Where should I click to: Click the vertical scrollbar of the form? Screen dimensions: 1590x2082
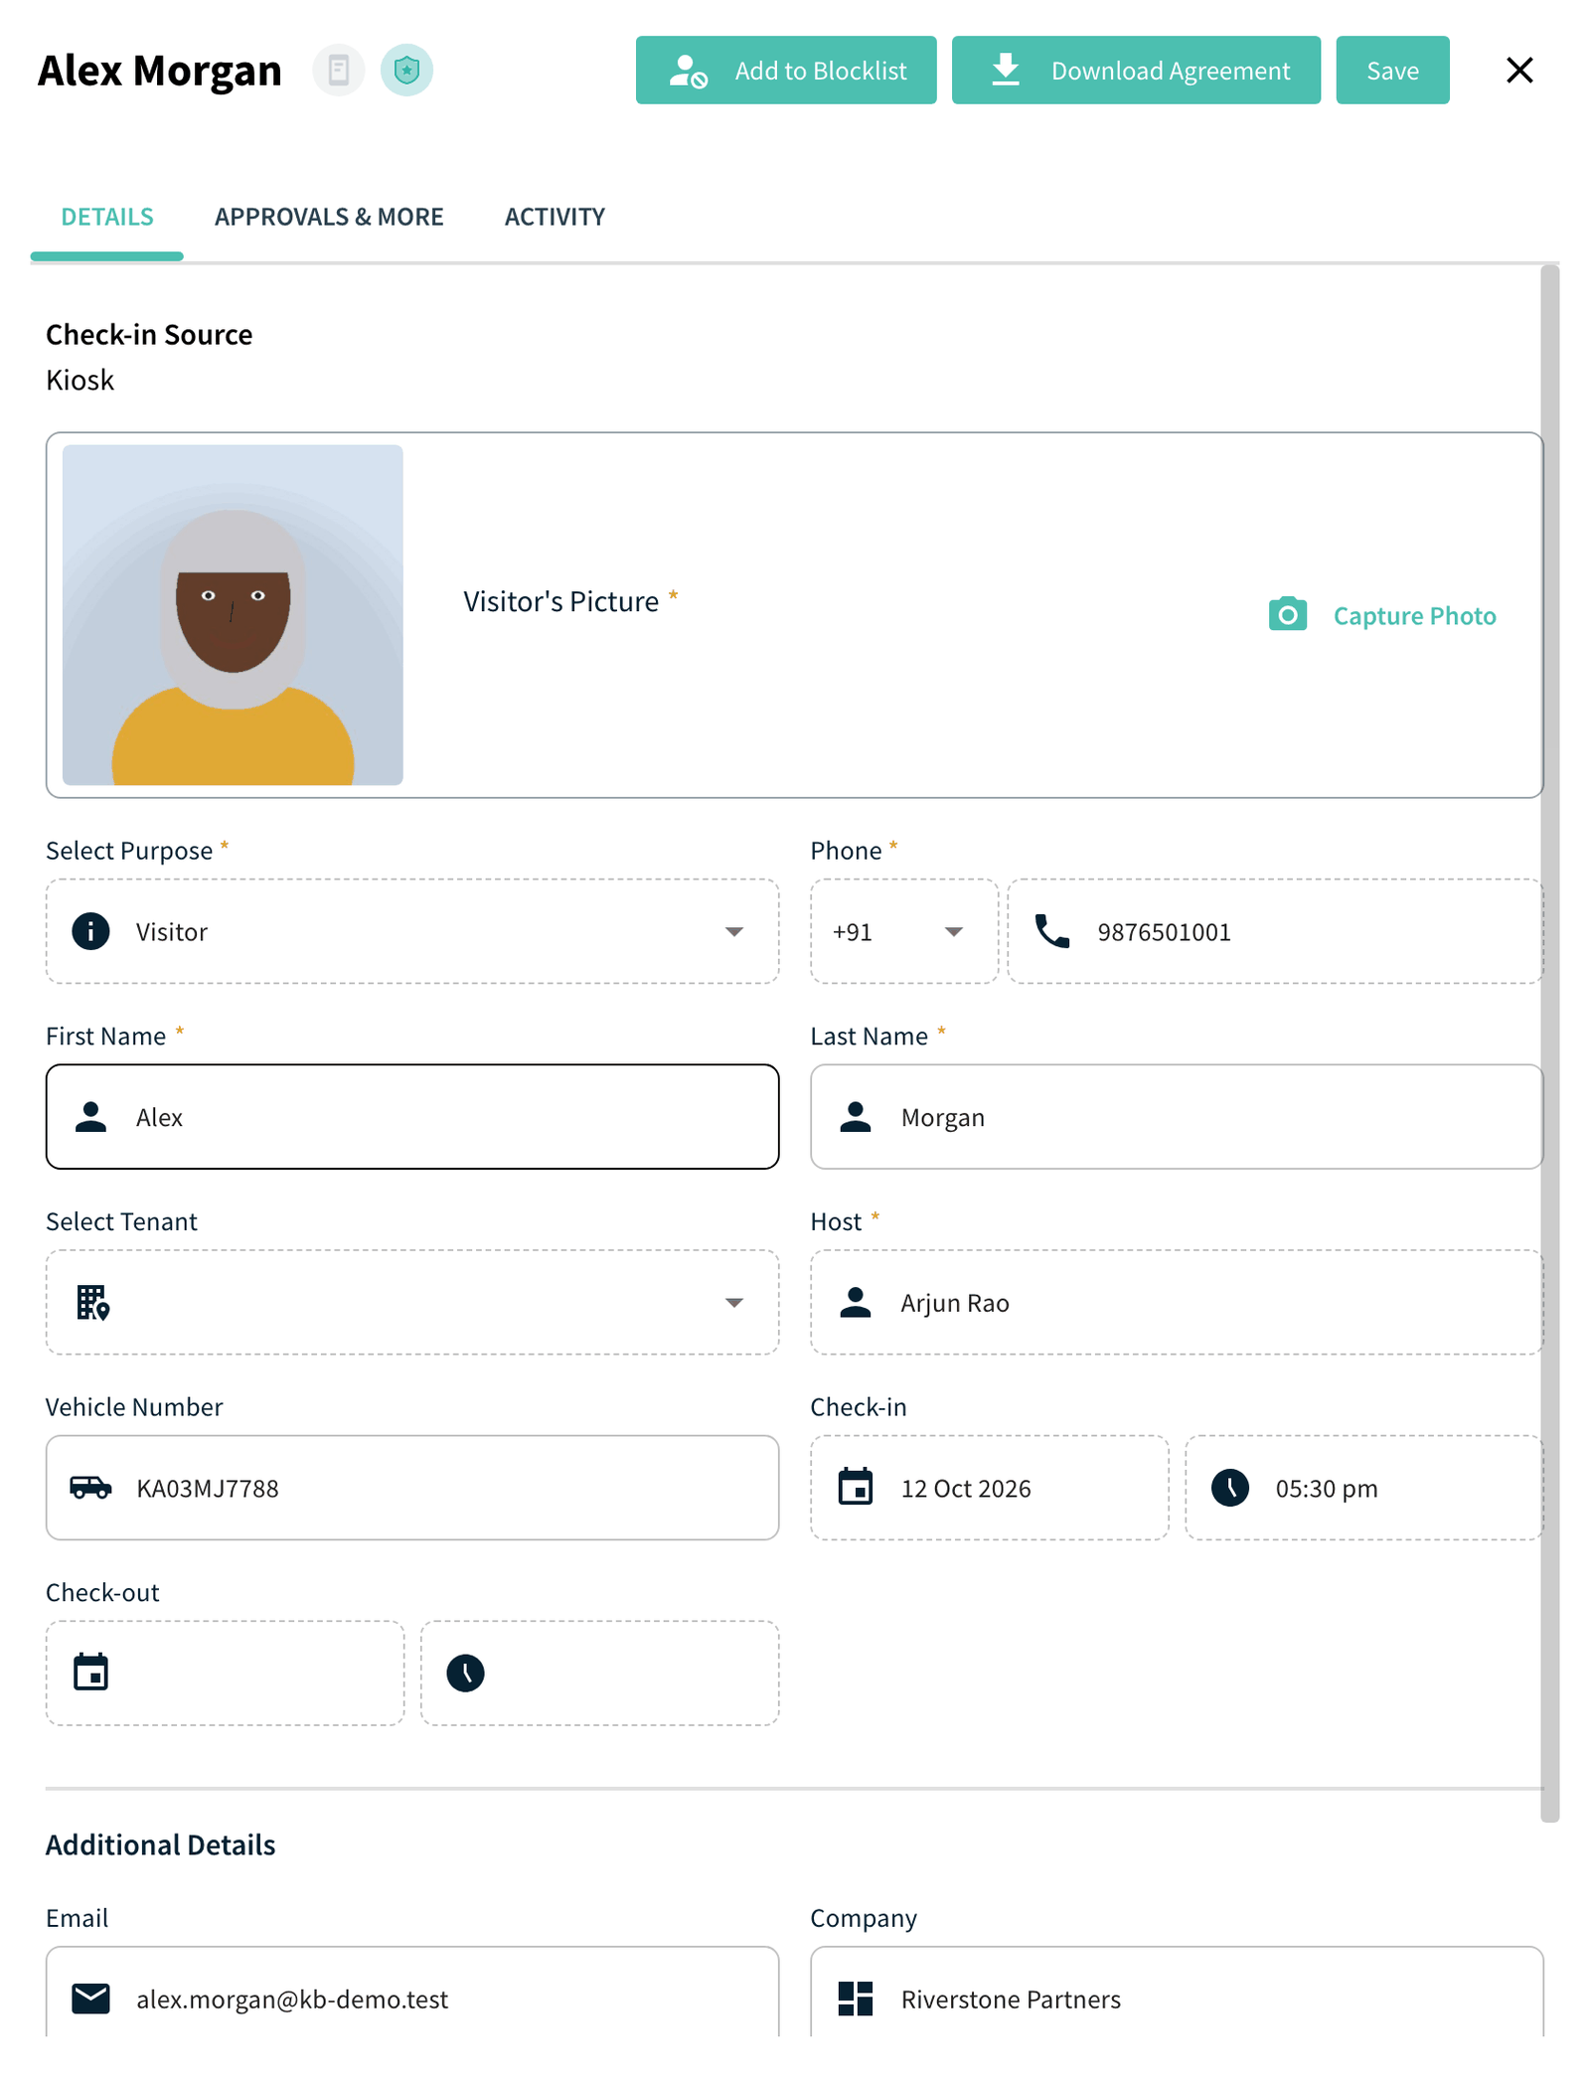1549,1043
